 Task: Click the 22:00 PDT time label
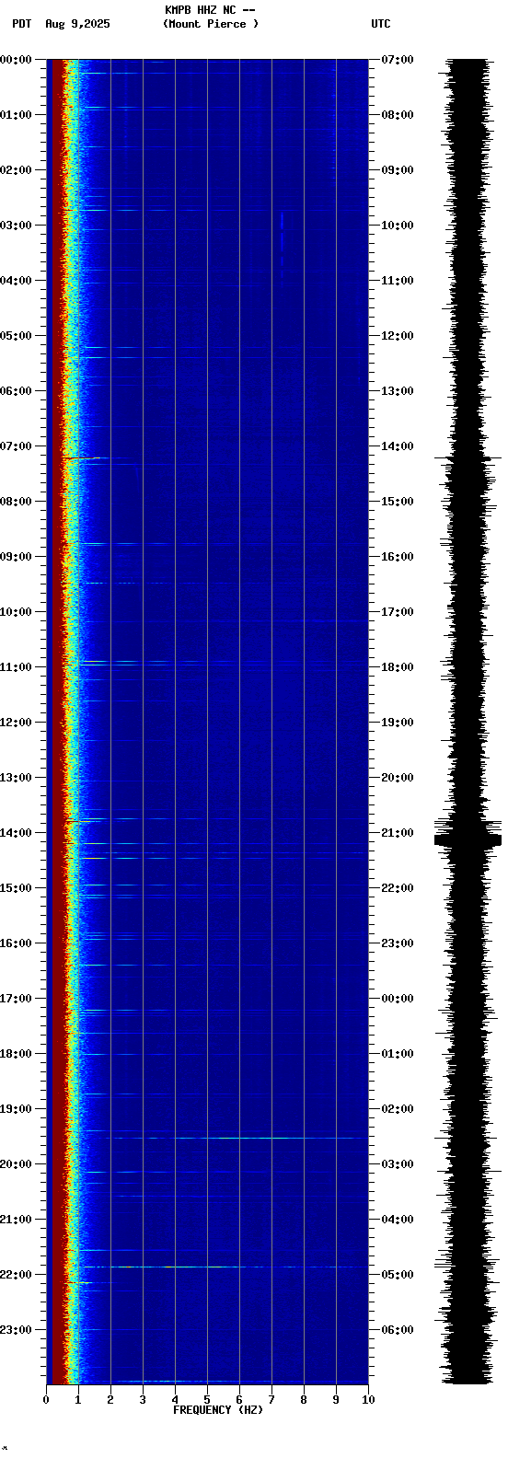tap(16, 1275)
